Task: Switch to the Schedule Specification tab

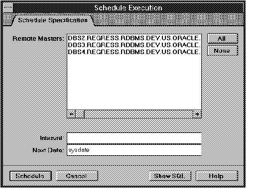Action: (x=53, y=20)
